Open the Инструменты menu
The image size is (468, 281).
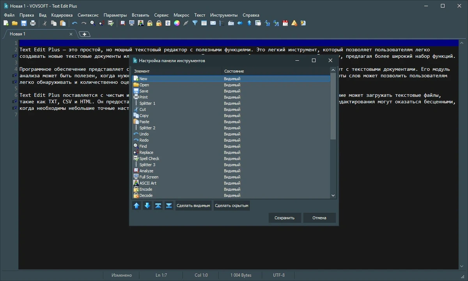(224, 15)
